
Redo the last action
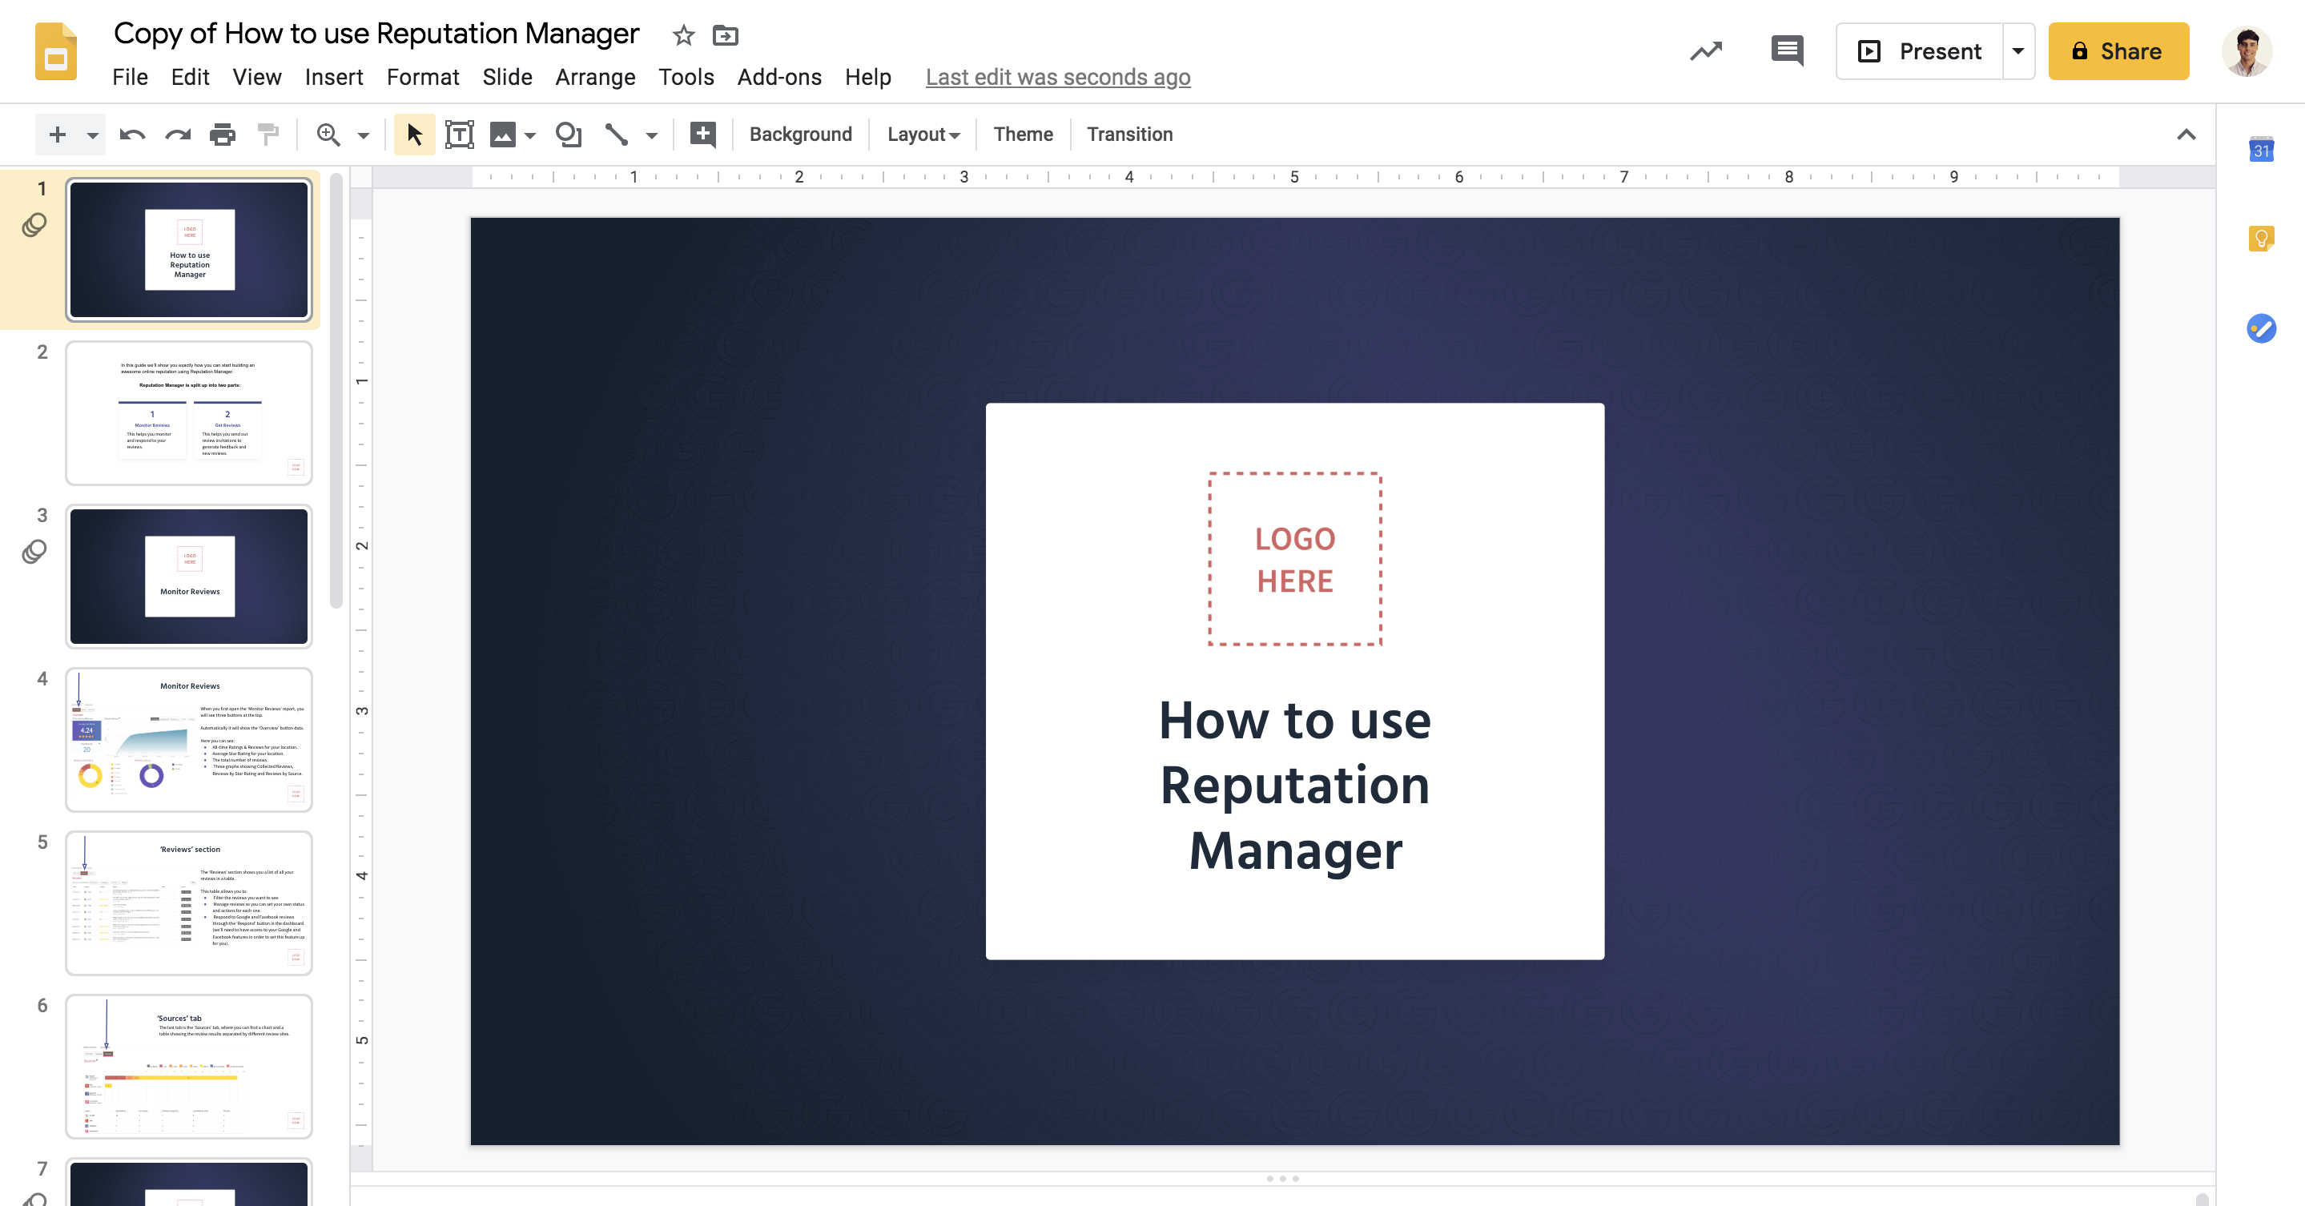[178, 135]
